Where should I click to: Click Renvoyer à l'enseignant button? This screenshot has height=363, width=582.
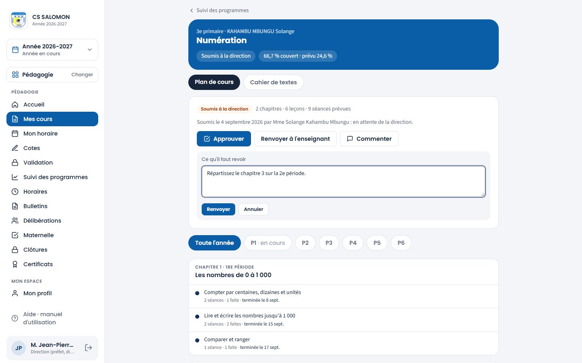[295, 139]
